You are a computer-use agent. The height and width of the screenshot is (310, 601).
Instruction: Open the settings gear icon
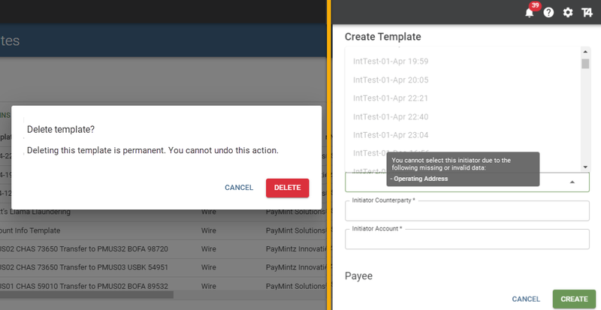pyautogui.click(x=568, y=13)
